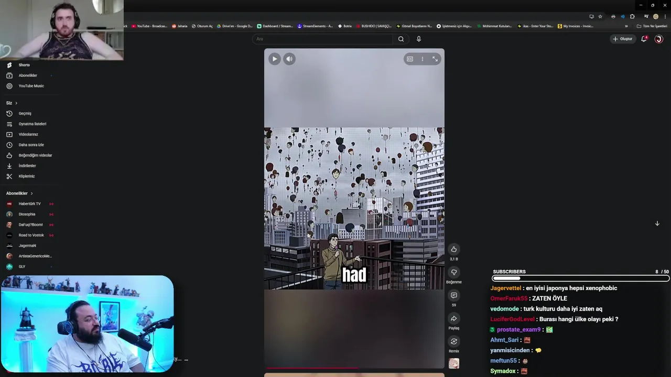Remix this Short

[x=454, y=341]
